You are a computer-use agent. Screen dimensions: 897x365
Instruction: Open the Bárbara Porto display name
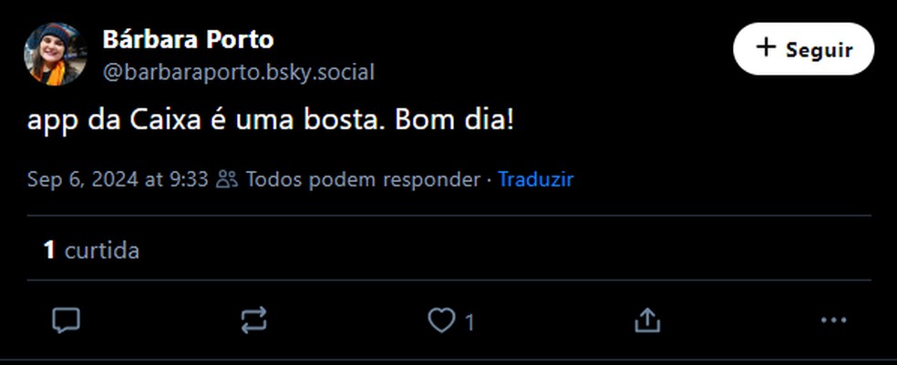pyautogui.click(x=188, y=40)
